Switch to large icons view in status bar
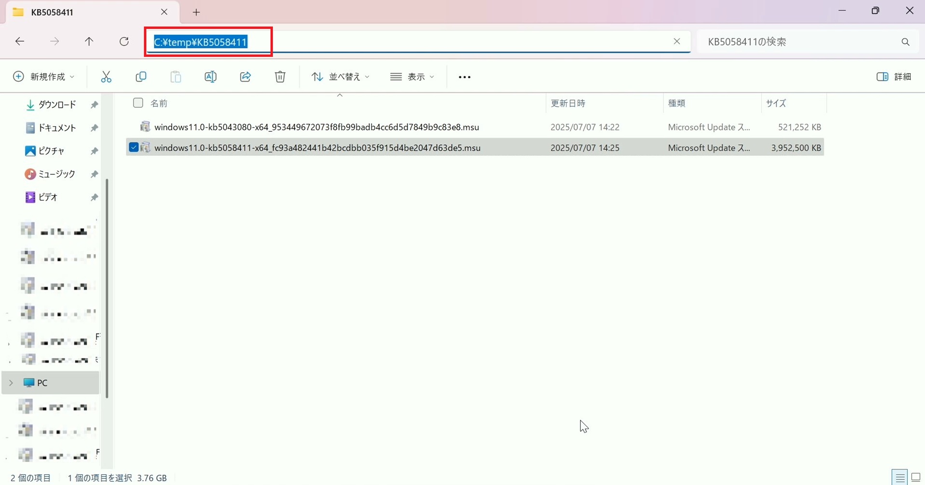Image resolution: width=925 pixels, height=485 pixels. point(916,478)
